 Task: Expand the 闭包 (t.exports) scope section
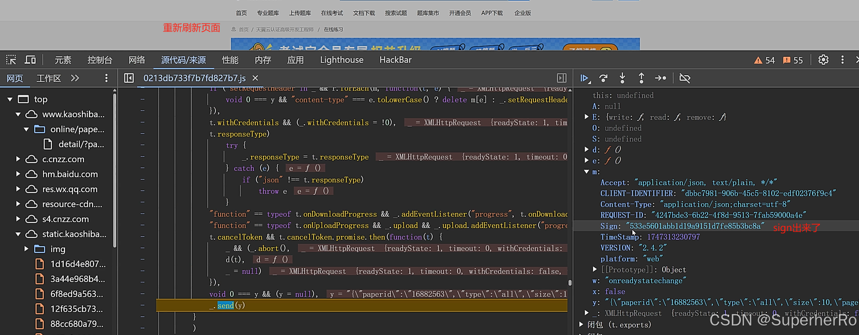coord(581,325)
